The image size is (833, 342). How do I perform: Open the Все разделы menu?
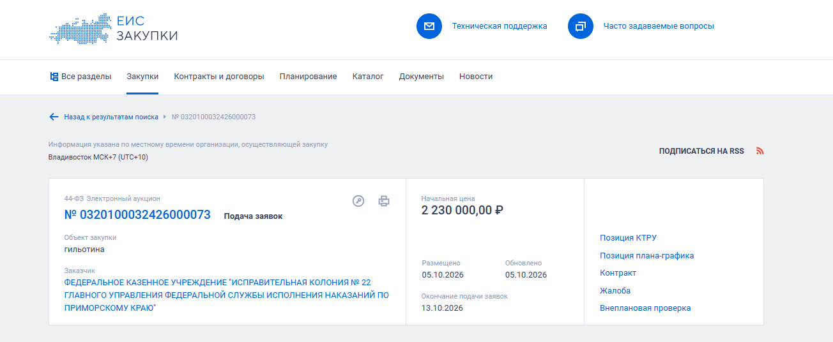[x=80, y=77]
